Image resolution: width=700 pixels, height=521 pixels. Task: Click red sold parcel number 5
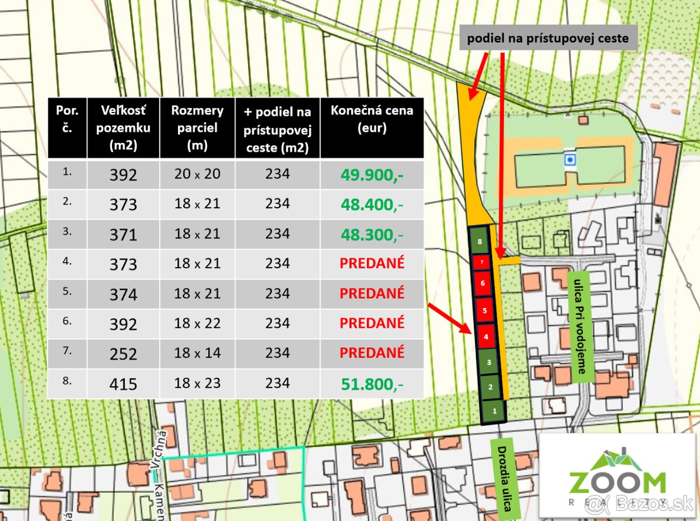pos(484,310)
